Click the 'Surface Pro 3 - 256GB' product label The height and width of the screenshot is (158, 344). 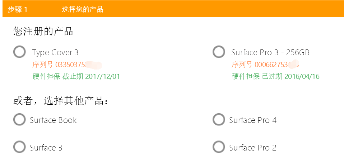[270, 53]
